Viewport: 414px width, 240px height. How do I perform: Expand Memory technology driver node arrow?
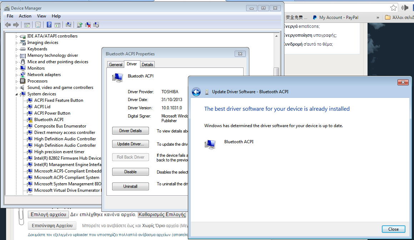coord(16,56)
